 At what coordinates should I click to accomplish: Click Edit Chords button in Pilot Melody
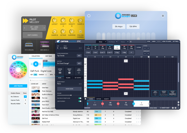click(32, 35)
